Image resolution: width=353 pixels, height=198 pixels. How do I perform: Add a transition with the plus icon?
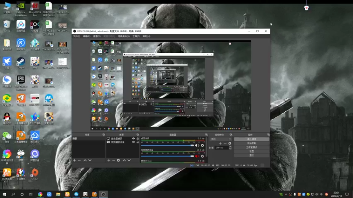click(x=220, y=143)
